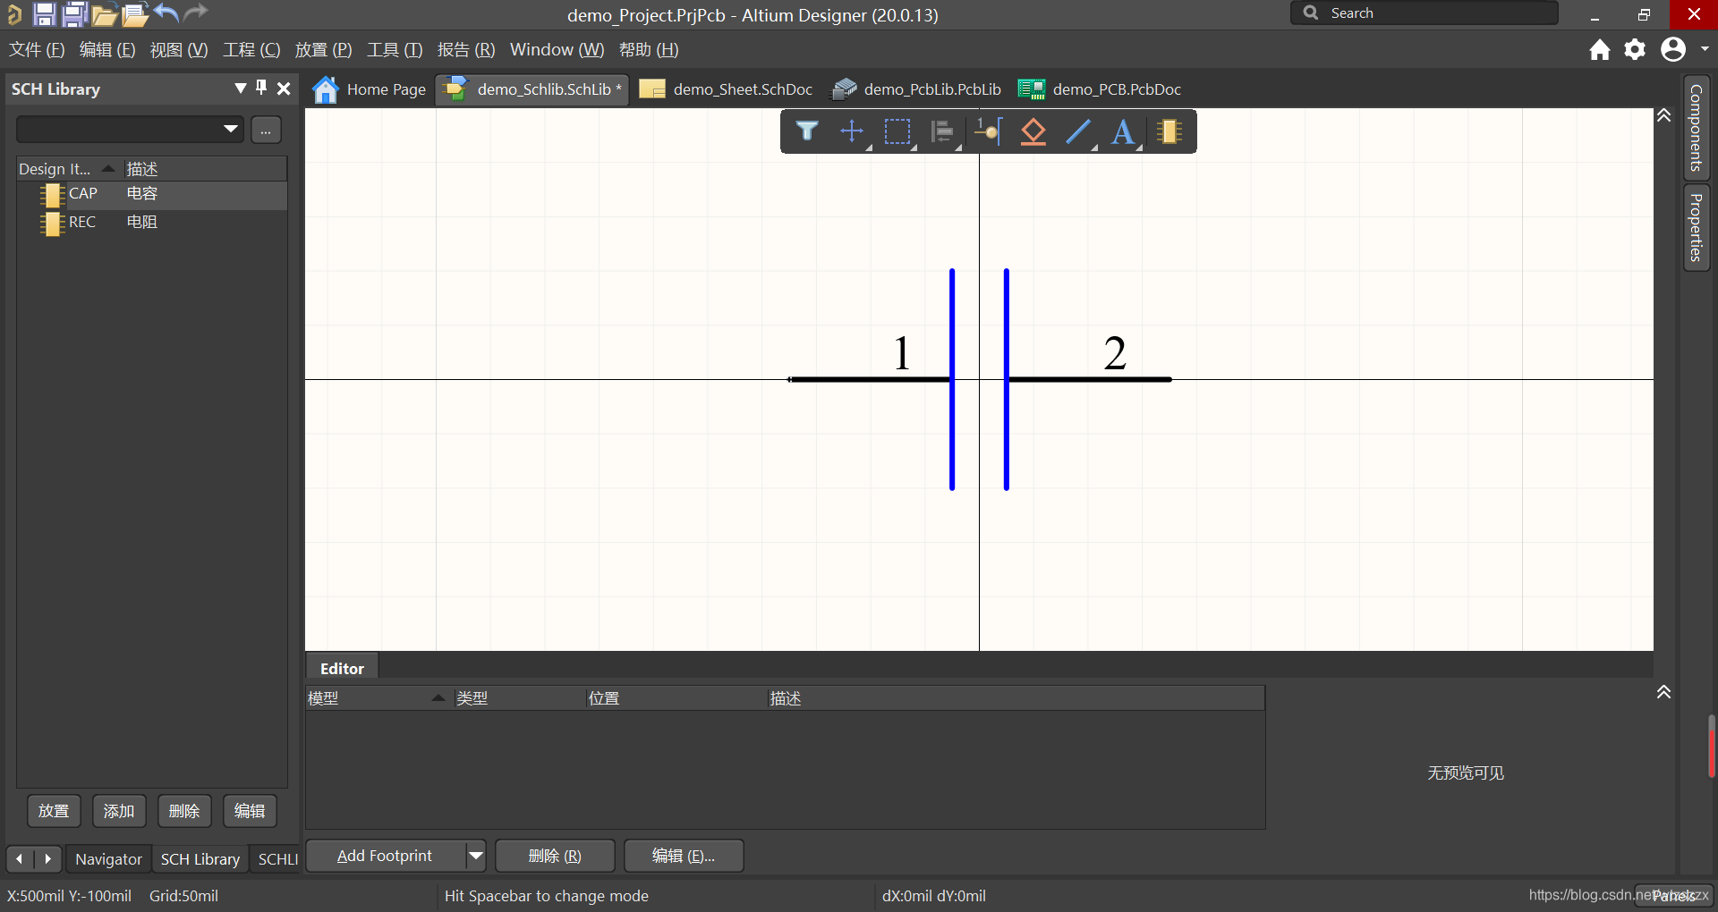The width and height of the screenshot is (1718, 912).
Task: Select the IEEE symbol tool
Action: pos(1033,131)
